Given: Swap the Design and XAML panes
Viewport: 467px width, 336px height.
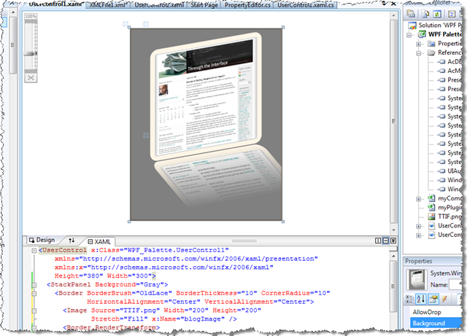Looking at the screenshot, I should (72, 240).
